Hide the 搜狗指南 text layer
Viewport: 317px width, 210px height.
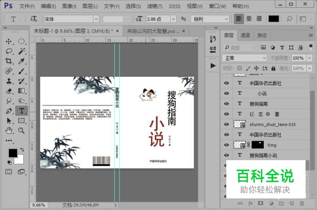pos(226,103)
